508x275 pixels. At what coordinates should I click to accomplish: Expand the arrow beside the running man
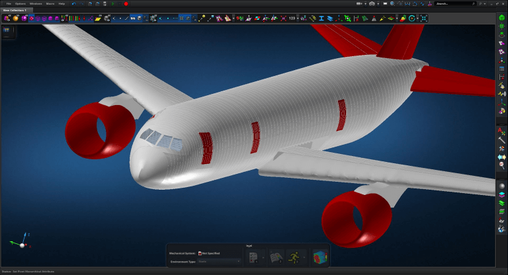[304, 258]
